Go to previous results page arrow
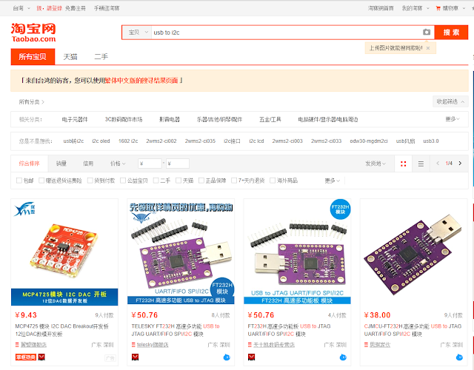 [438, 164]
